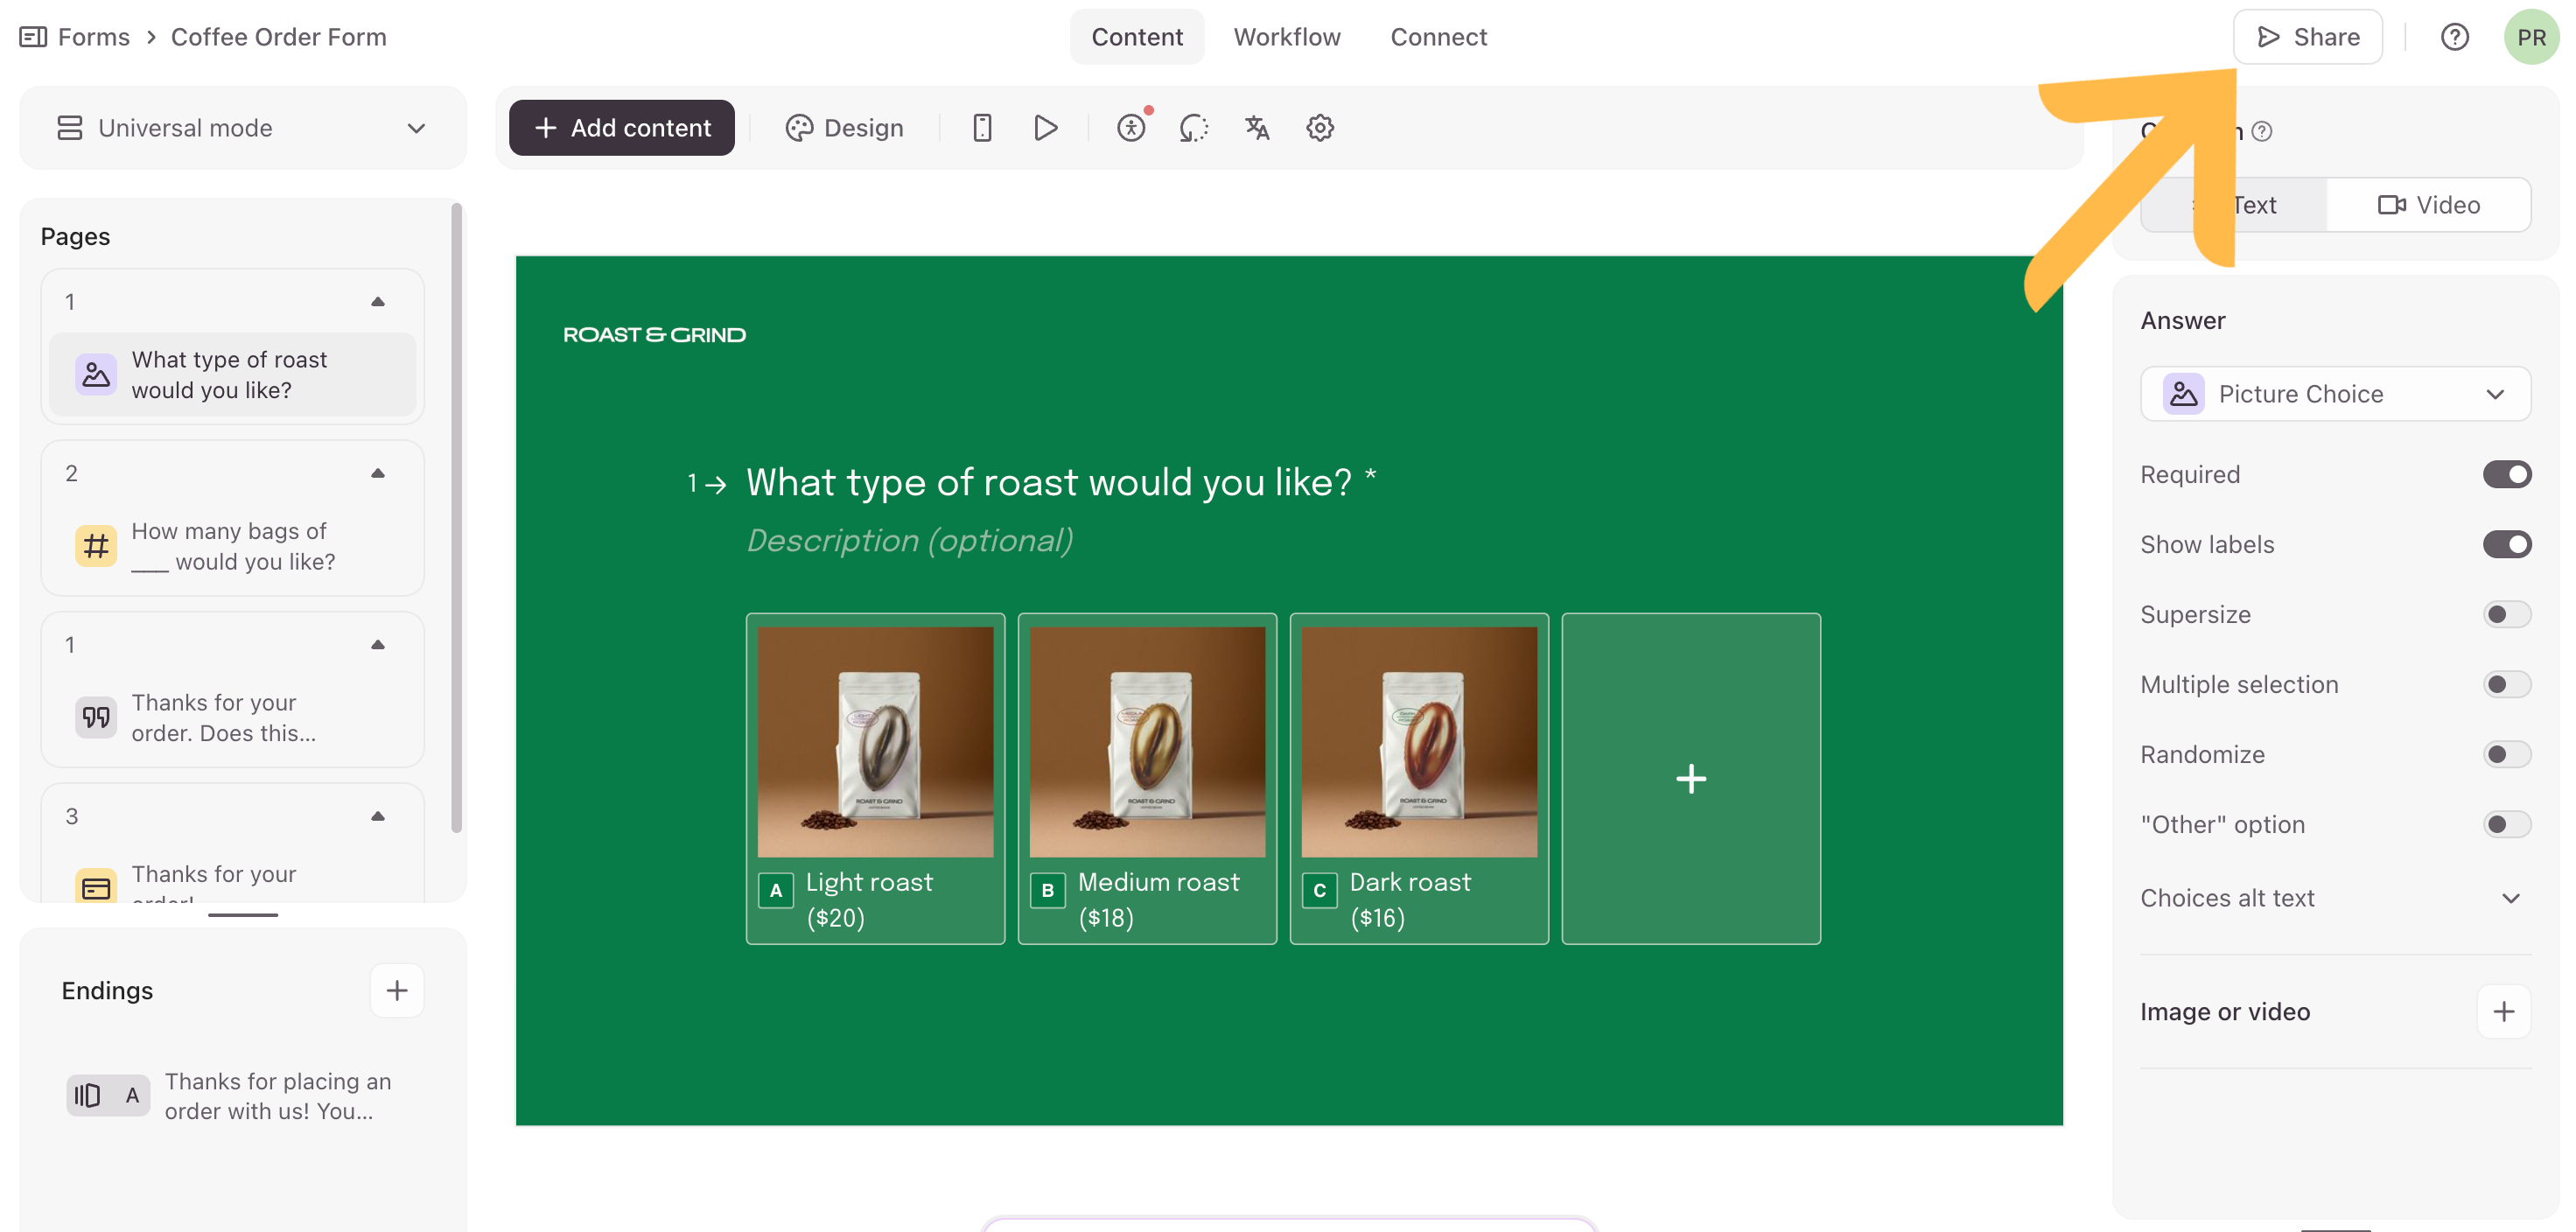Expand the Choices alt text section
The image size is (2576, 1232).
(2509, 898)
